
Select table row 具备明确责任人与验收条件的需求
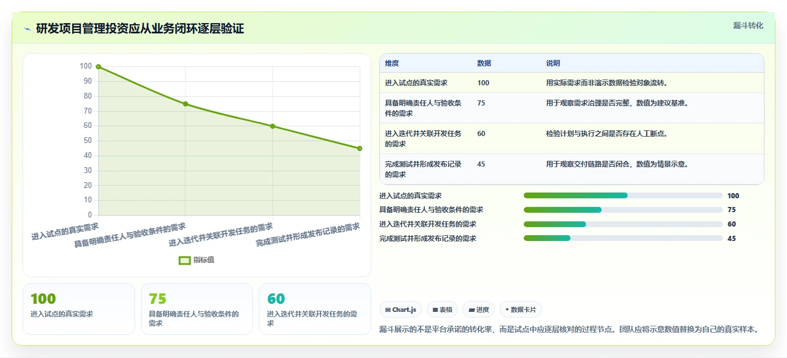pyautogui.click(x=572, y=108)
